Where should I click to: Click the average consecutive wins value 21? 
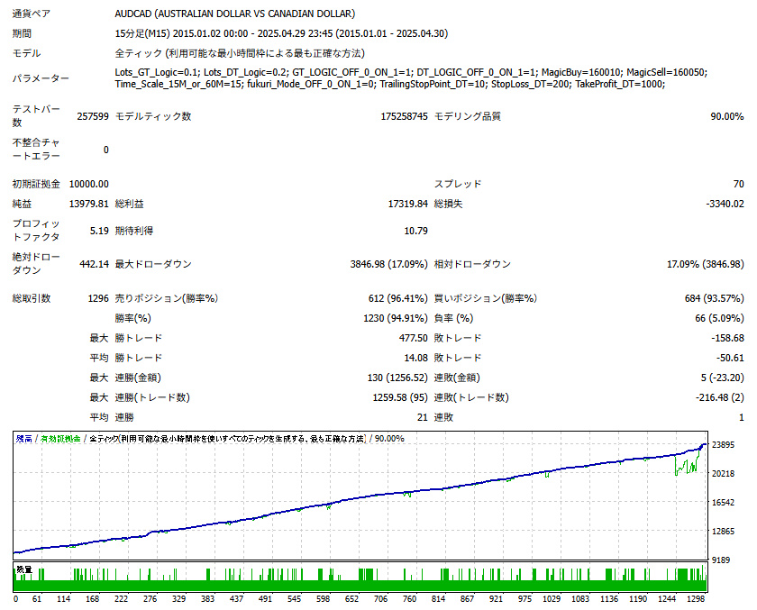(423, 417)
